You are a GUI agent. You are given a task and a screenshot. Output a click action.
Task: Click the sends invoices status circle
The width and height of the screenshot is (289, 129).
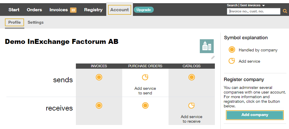coord(99,77)
